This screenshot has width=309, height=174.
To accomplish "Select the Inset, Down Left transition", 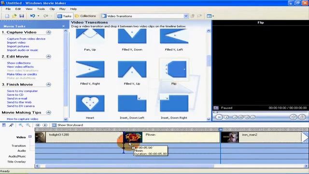I will pos(132,103).
